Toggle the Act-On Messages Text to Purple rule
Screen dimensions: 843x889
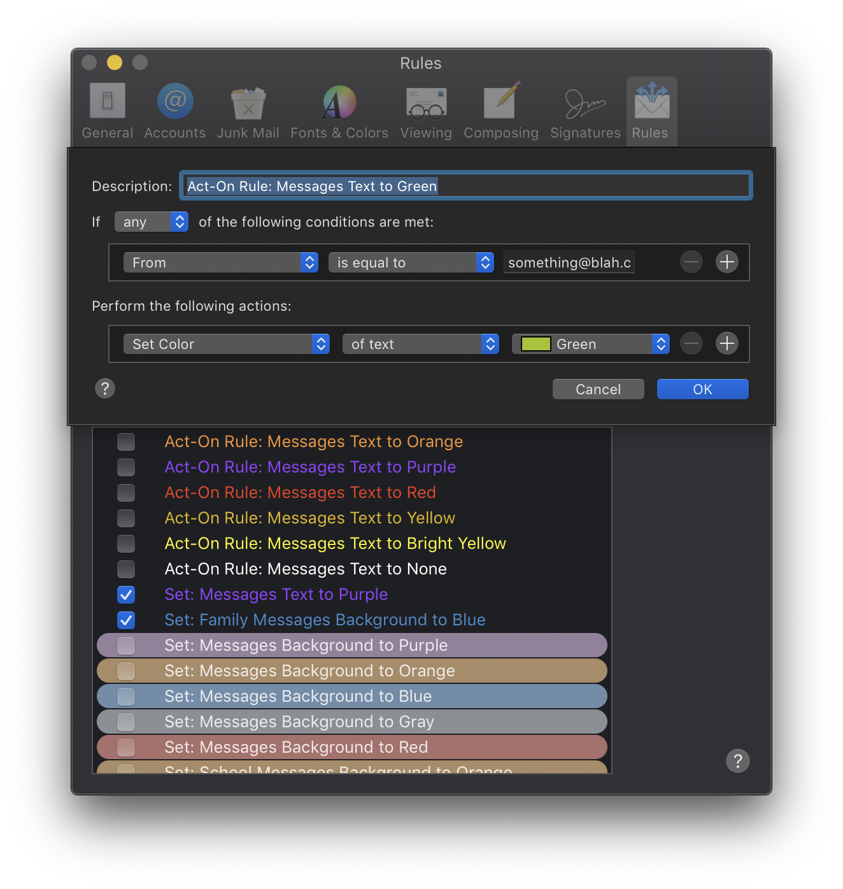pyautogui.click(x=126, y=467)
